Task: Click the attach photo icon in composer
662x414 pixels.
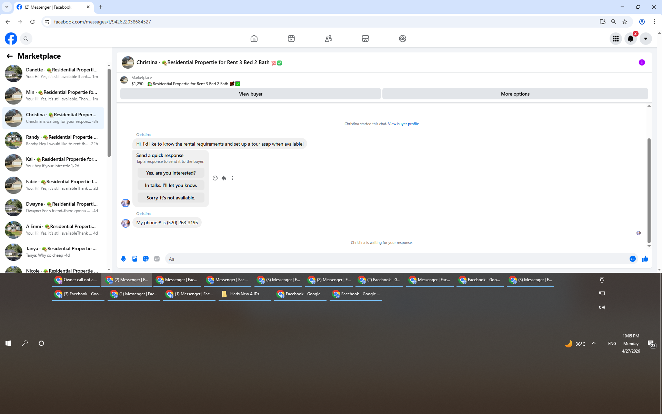Action: pos(135,259)
